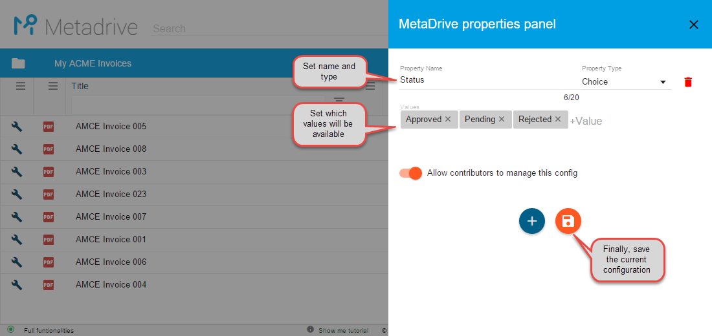Viewport: 712px width, 336px height.
Task: Open the AMCE Invoice 006 row title
Action: click(111, 262)
